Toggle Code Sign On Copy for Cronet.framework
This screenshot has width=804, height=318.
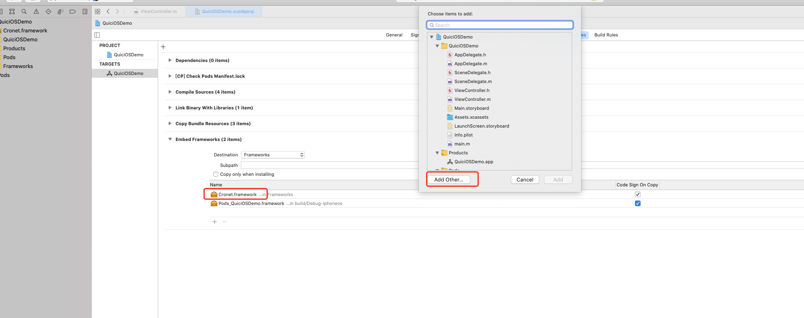click(638, 194)
